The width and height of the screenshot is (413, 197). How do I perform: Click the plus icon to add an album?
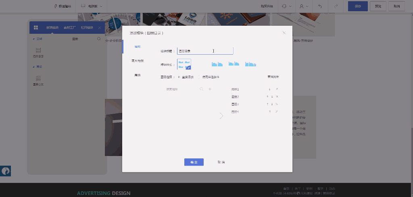pos(210,89)
